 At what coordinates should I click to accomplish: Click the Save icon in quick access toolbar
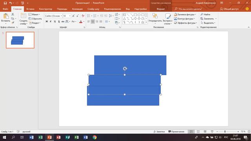point(5,3)
